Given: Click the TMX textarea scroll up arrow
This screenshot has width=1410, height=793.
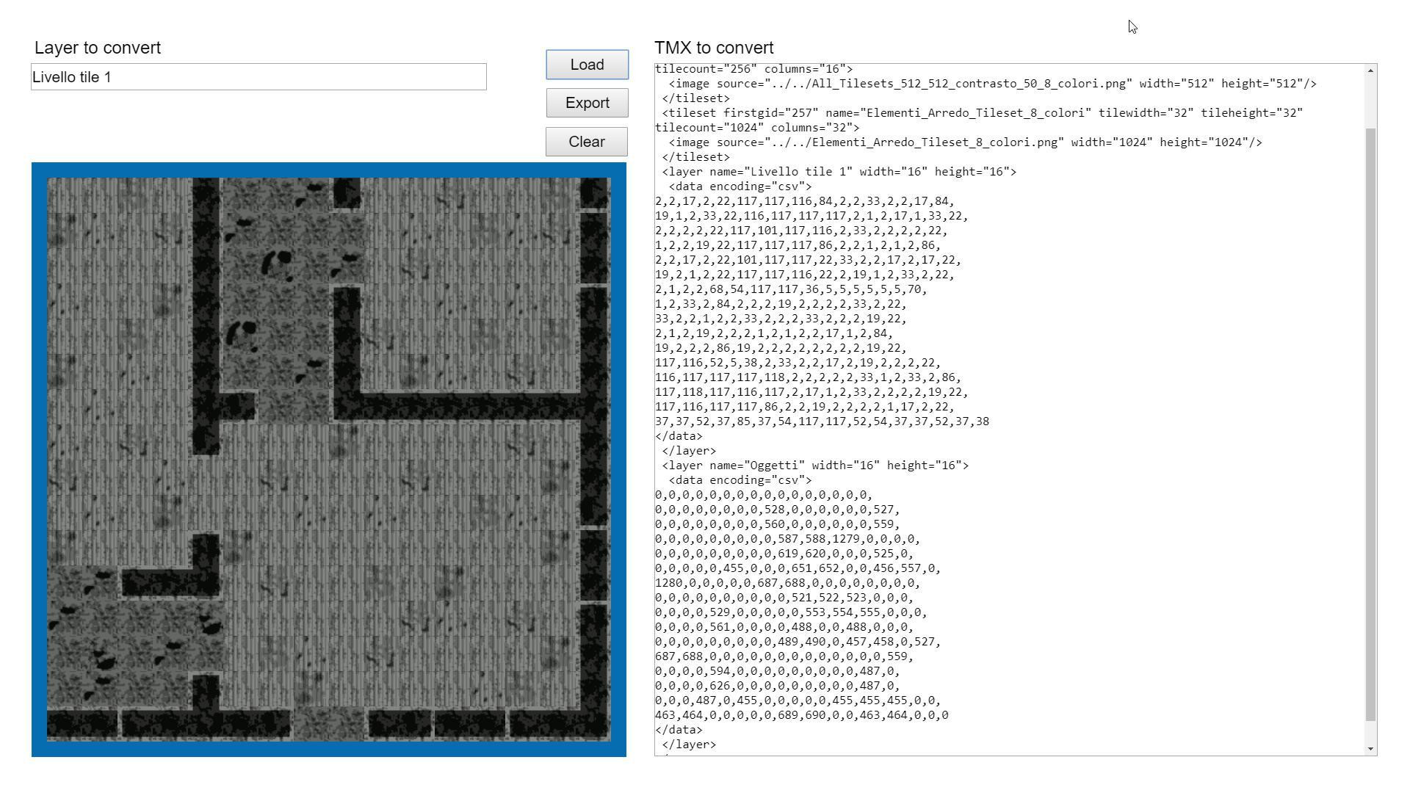Looking at the screenshot, I should pos(1370,70).
